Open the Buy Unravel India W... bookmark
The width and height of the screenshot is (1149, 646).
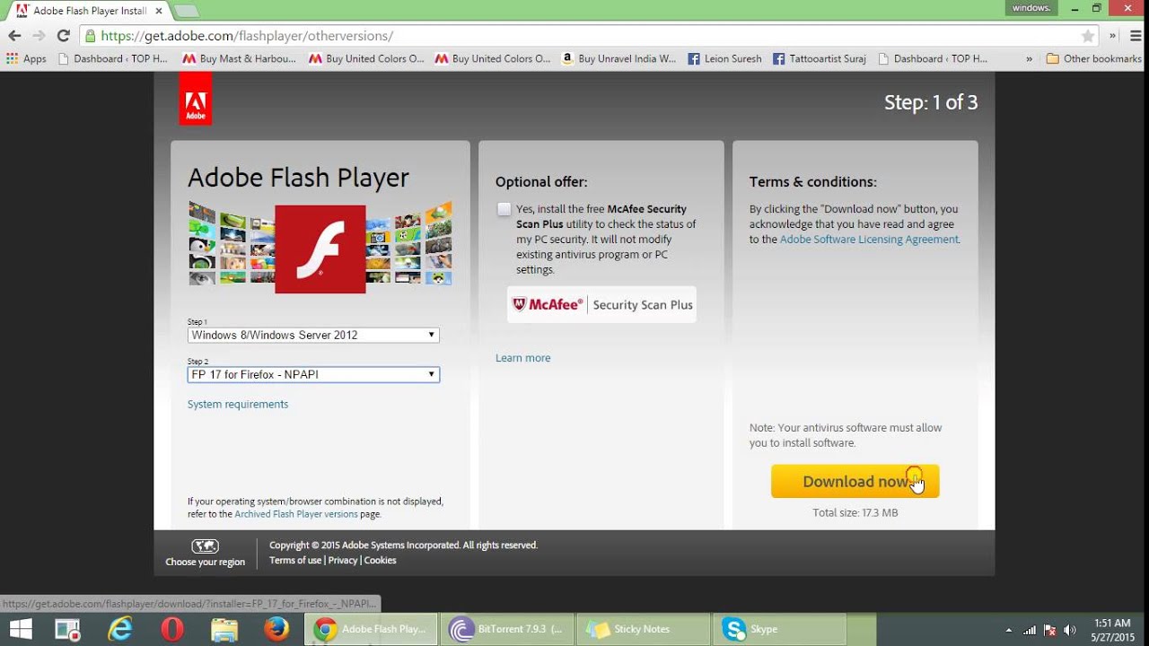point(618,58)
